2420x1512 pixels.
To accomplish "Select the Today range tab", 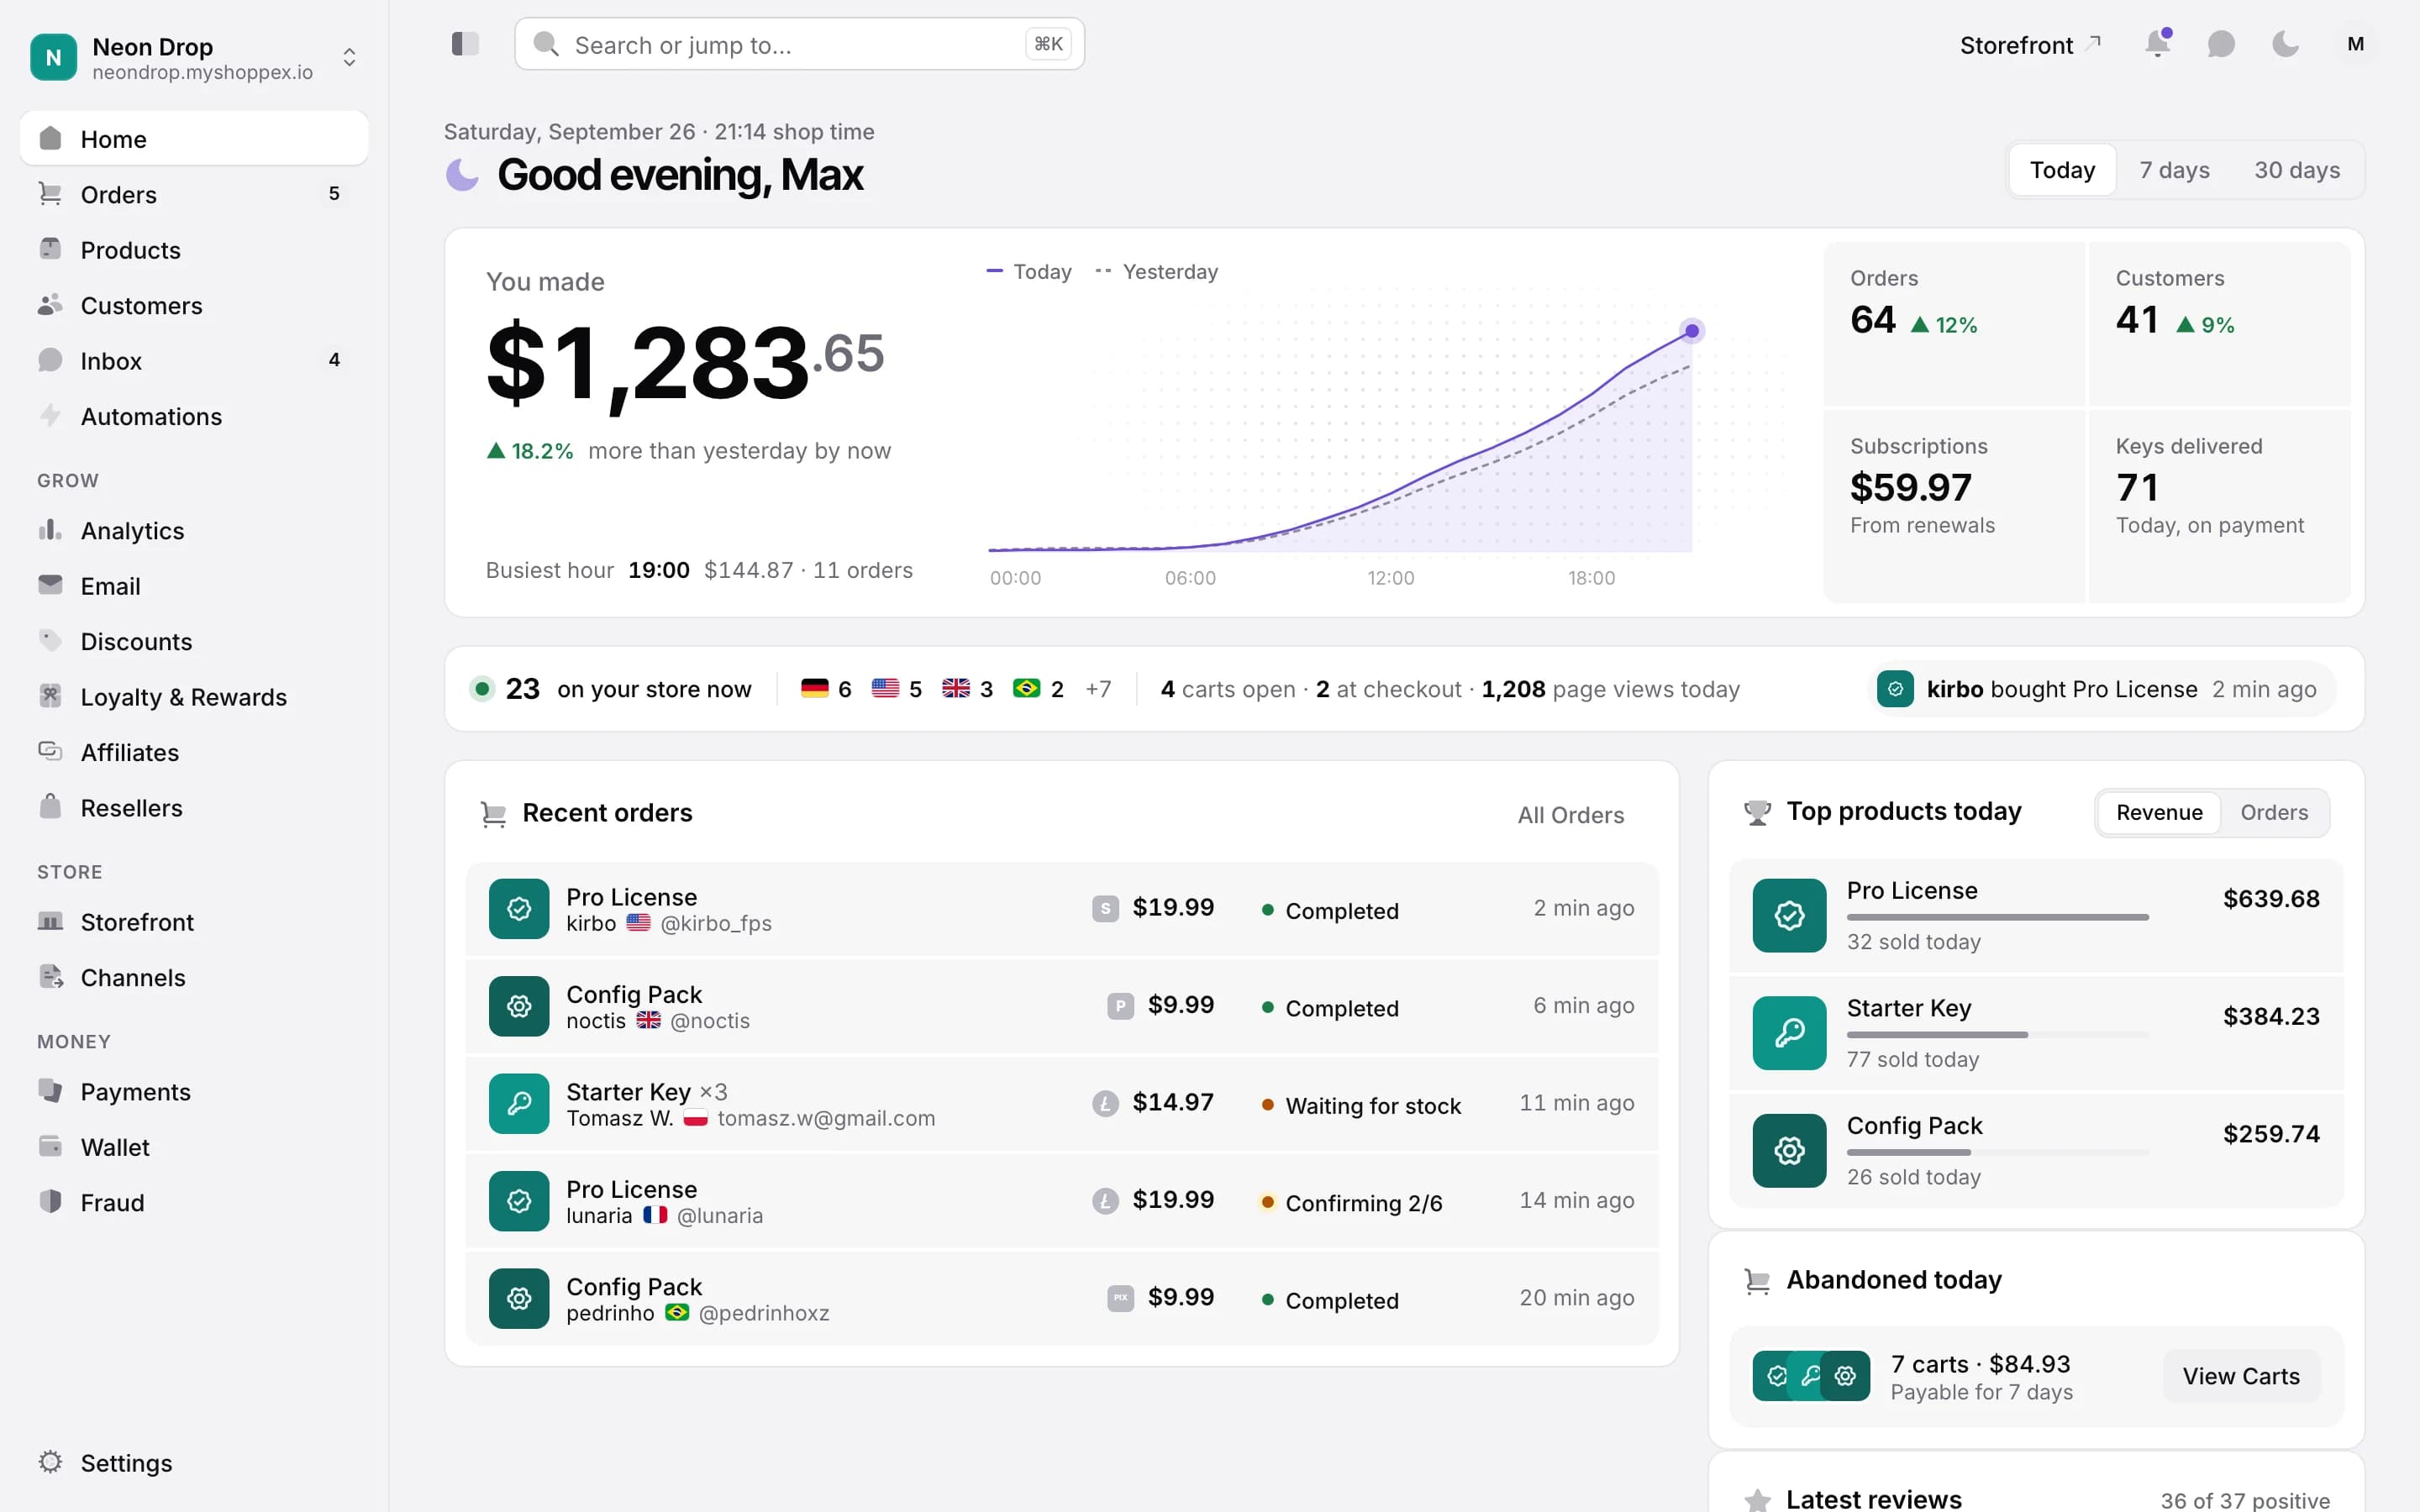I will [2062, 170].
